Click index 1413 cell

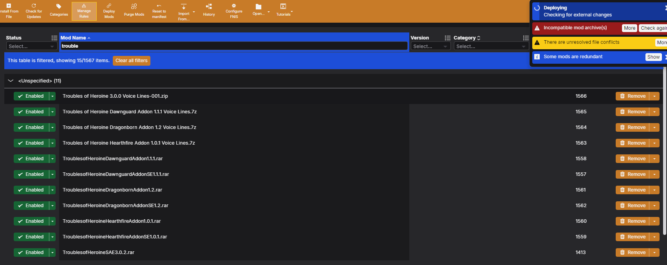(580, 252)
